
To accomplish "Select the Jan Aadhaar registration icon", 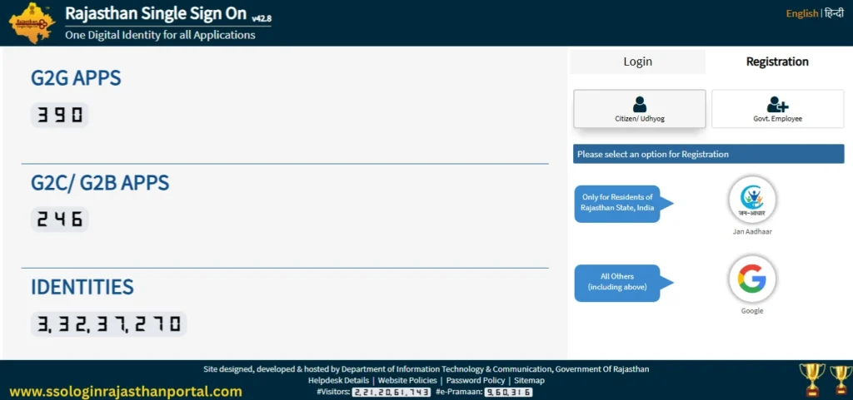I will click(x=752, y=200).
